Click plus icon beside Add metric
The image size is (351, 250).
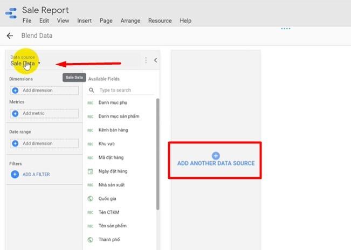(15, 113)
